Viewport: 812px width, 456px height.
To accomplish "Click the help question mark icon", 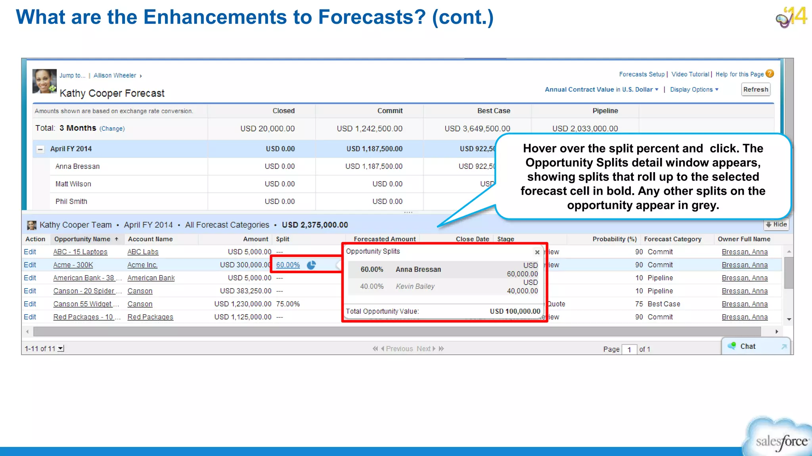I will (770, 74).
